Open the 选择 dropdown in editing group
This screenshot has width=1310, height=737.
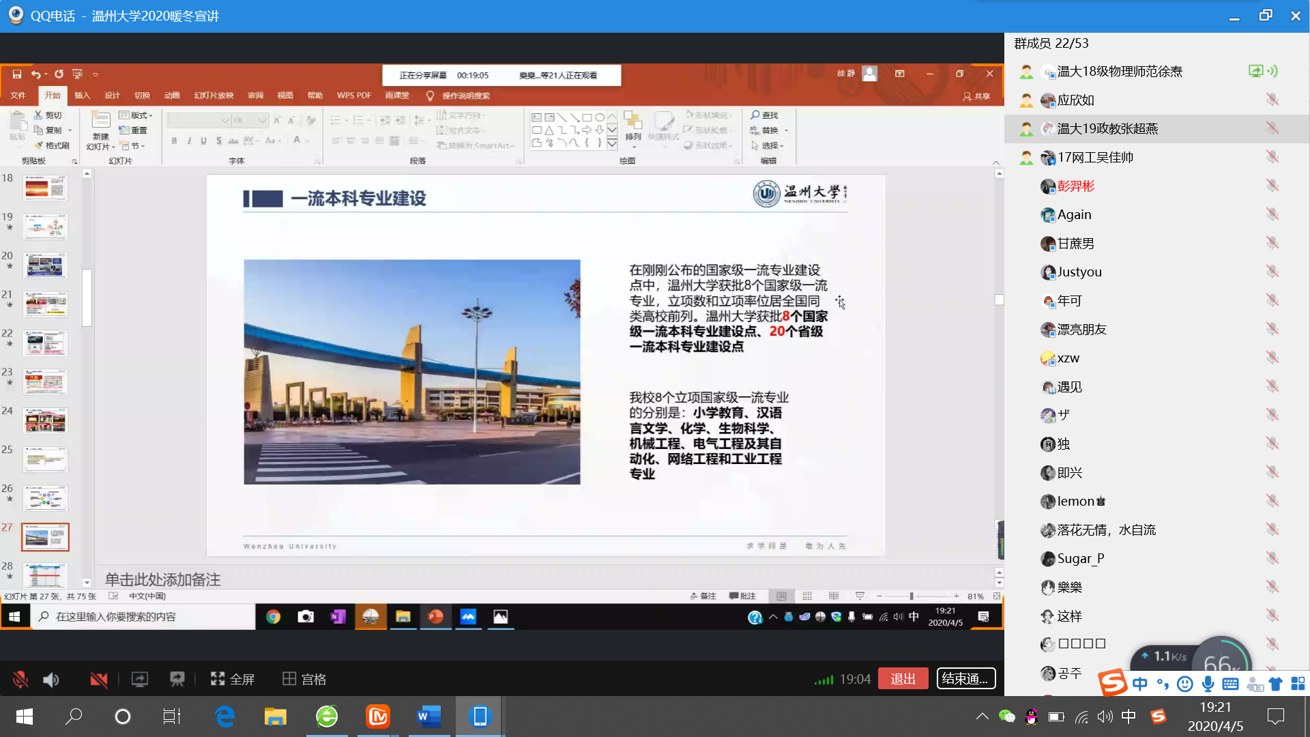click(x=771, y=145)
